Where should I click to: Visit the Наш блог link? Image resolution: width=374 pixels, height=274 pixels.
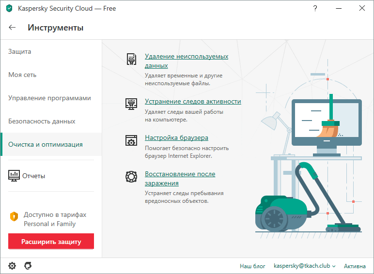point(252,266)
